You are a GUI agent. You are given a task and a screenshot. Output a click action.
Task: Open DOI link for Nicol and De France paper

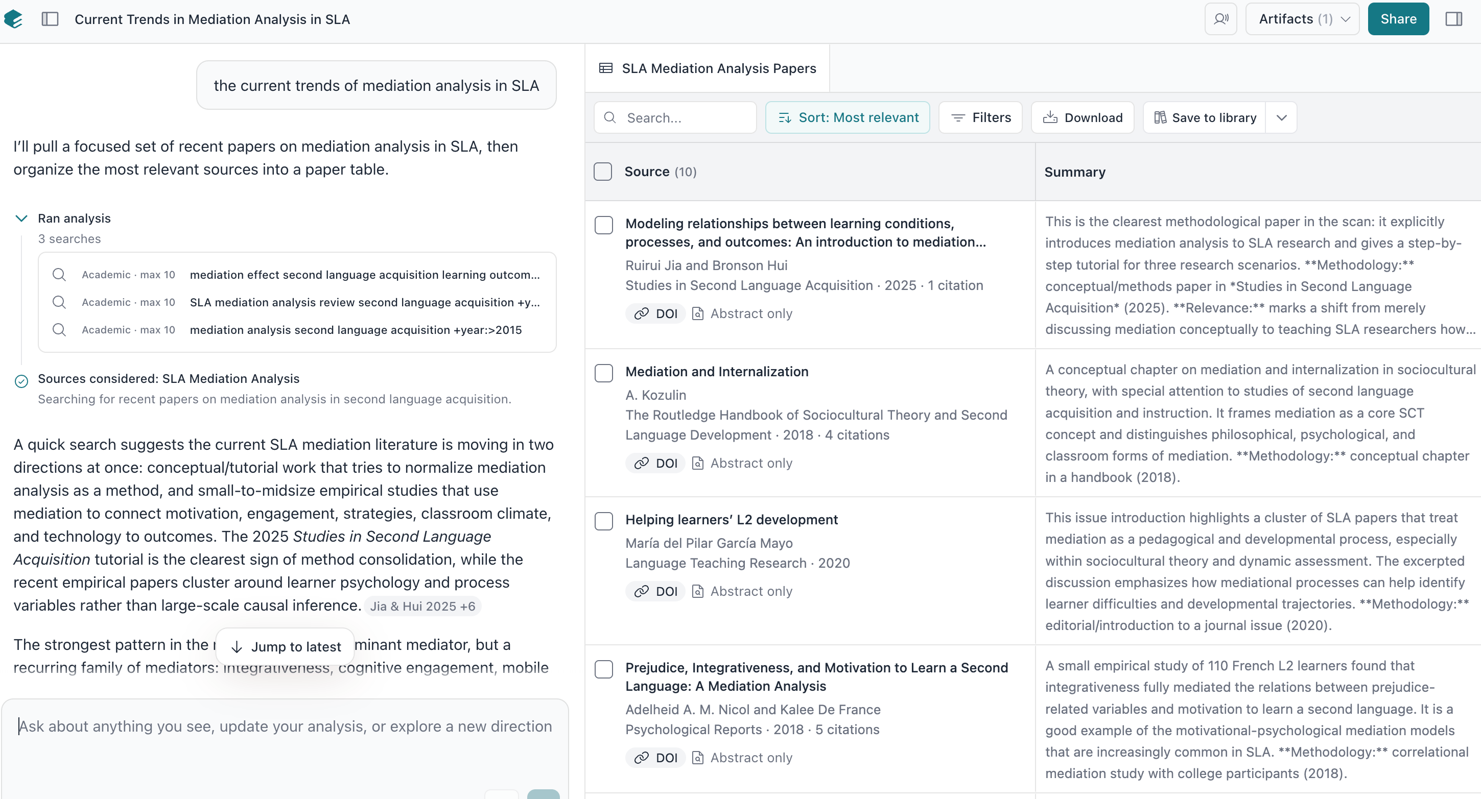[655, 758]
